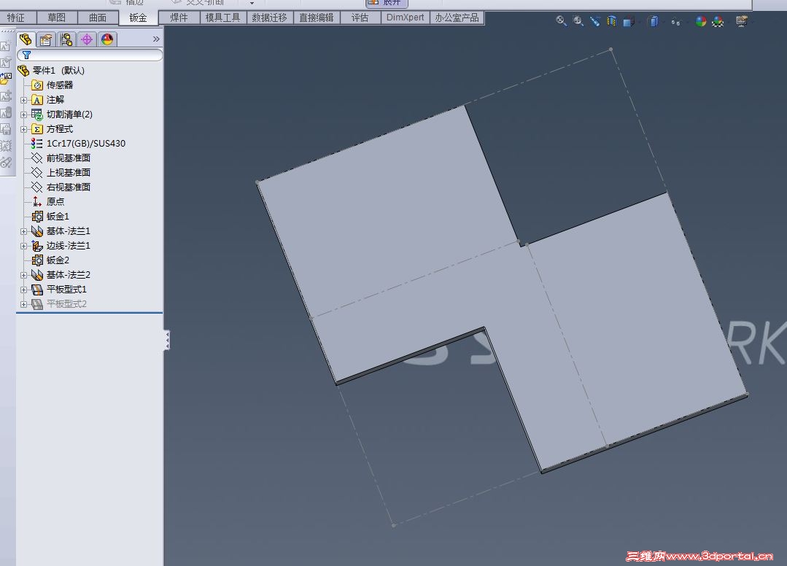Select the 上视基准面 plane
The width and height of the screenshot is (787, 566).
69,173
